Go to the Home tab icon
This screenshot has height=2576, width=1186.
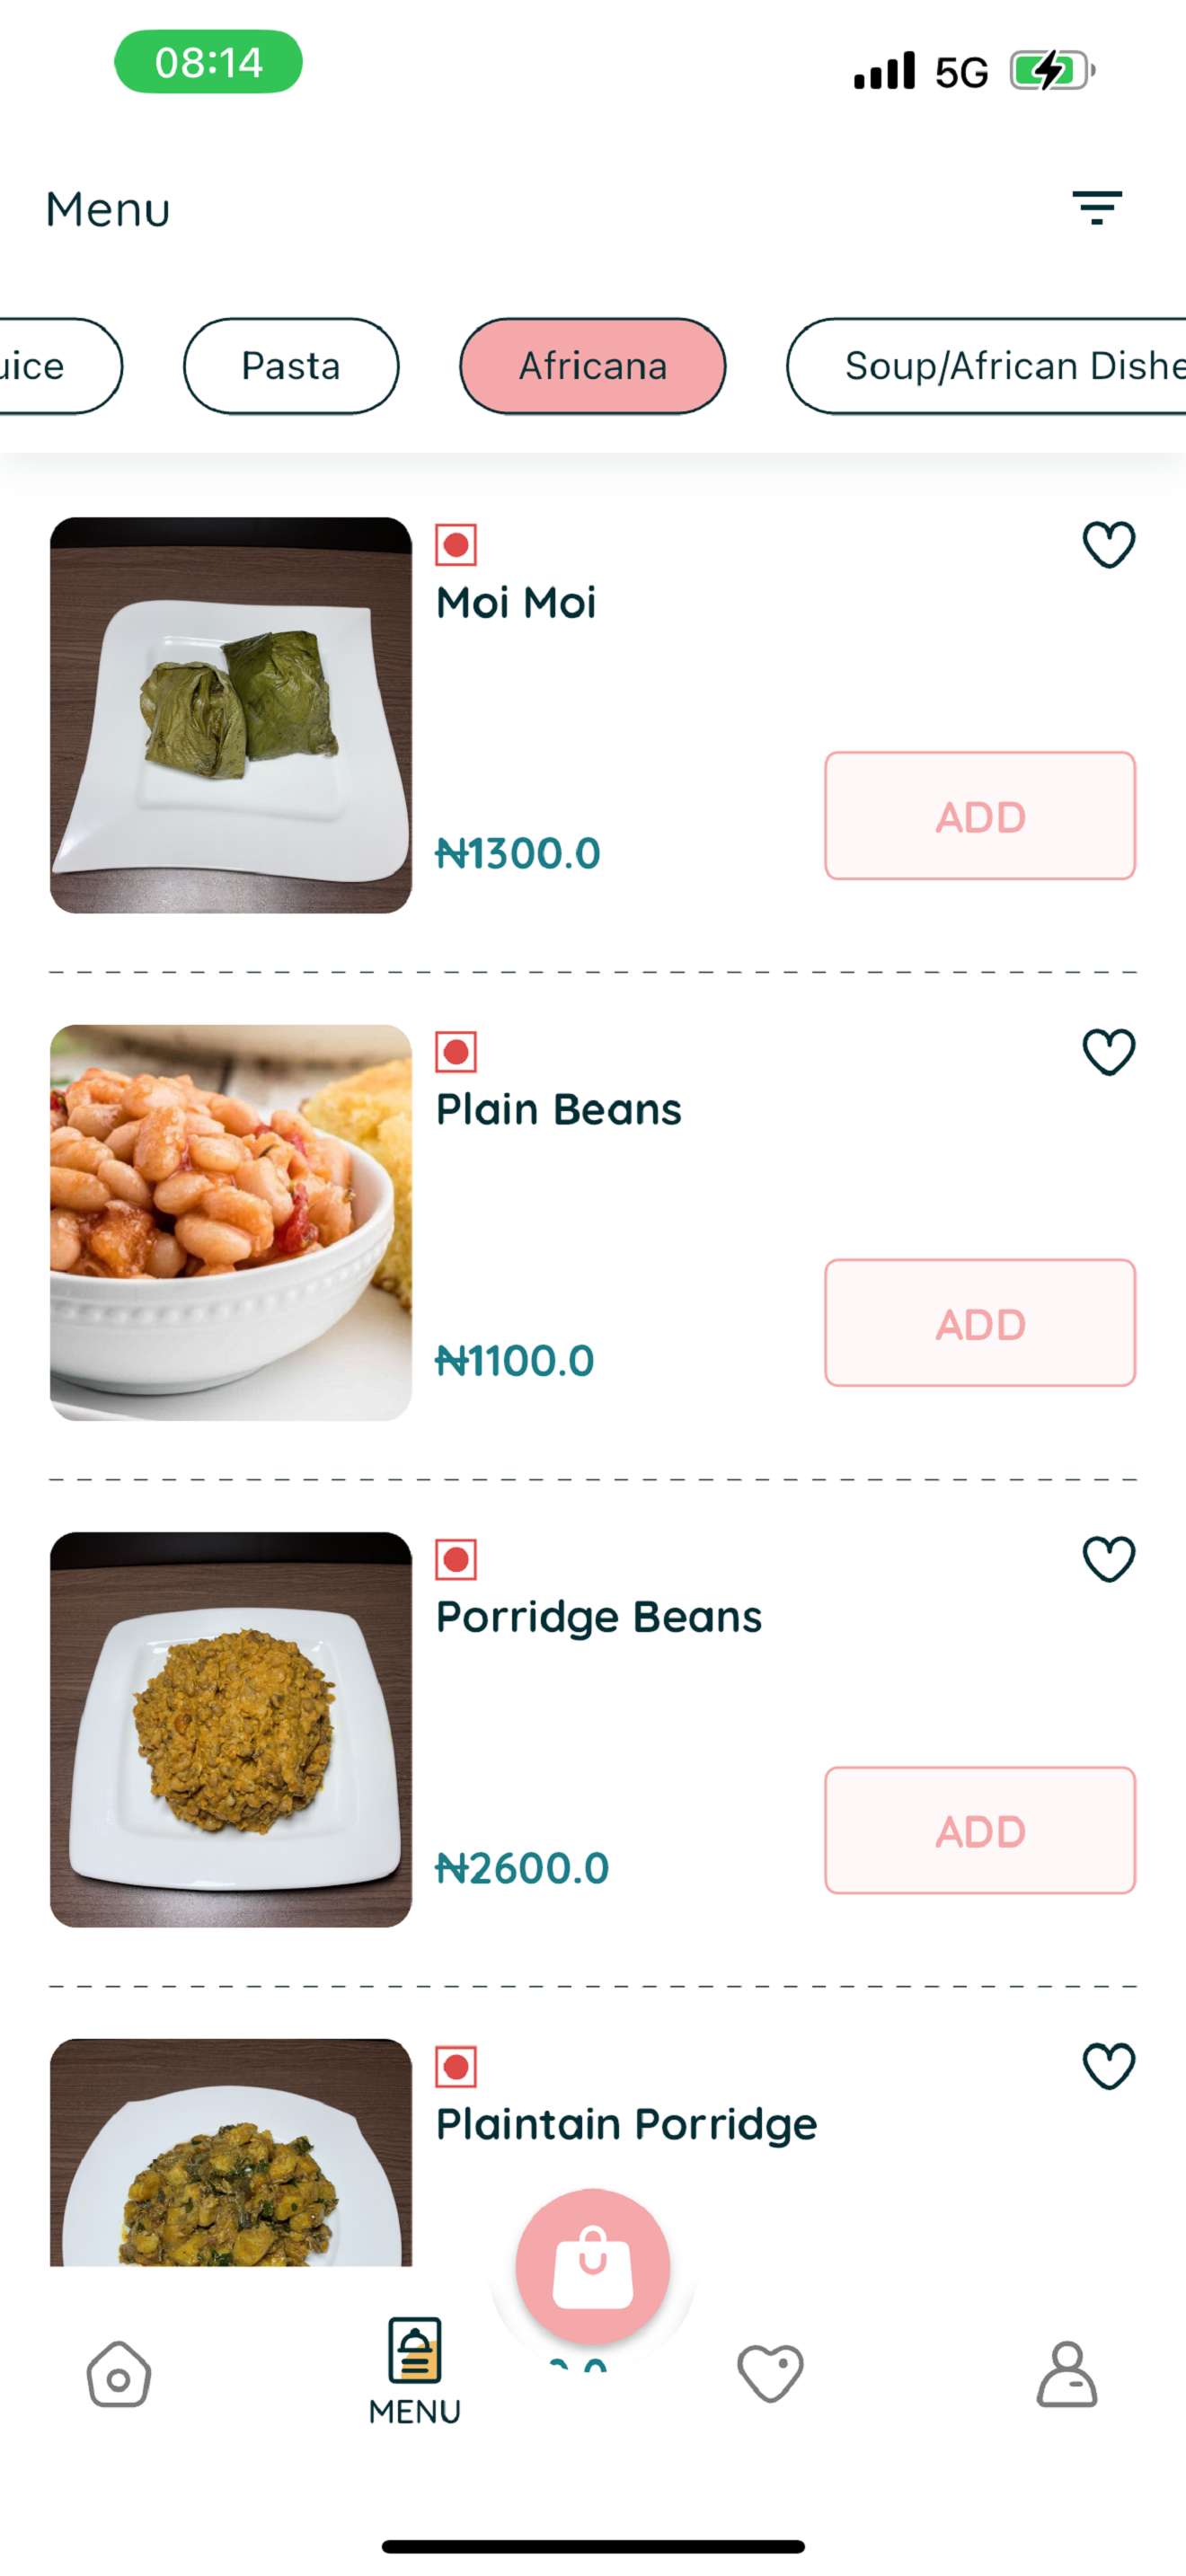pos(119,2374)
